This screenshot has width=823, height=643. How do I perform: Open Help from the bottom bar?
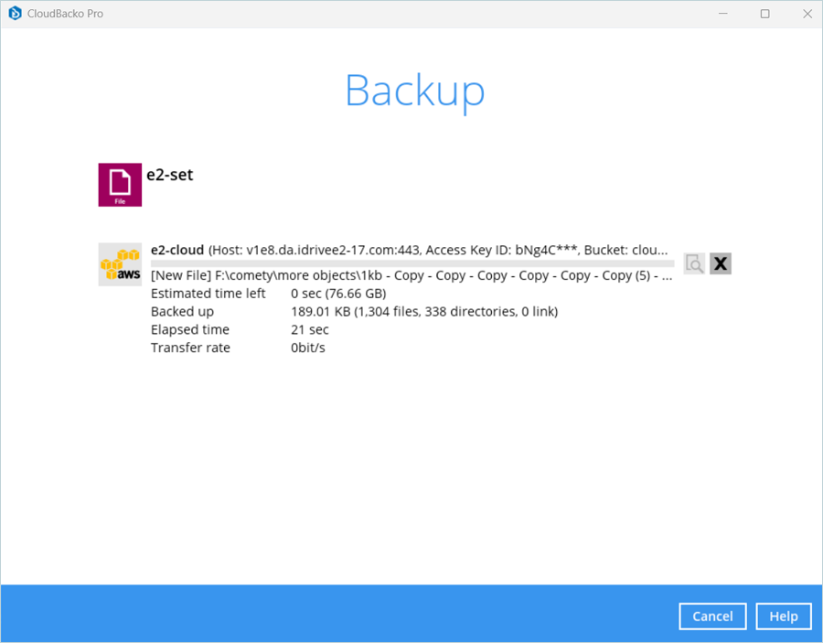[783, 616]
